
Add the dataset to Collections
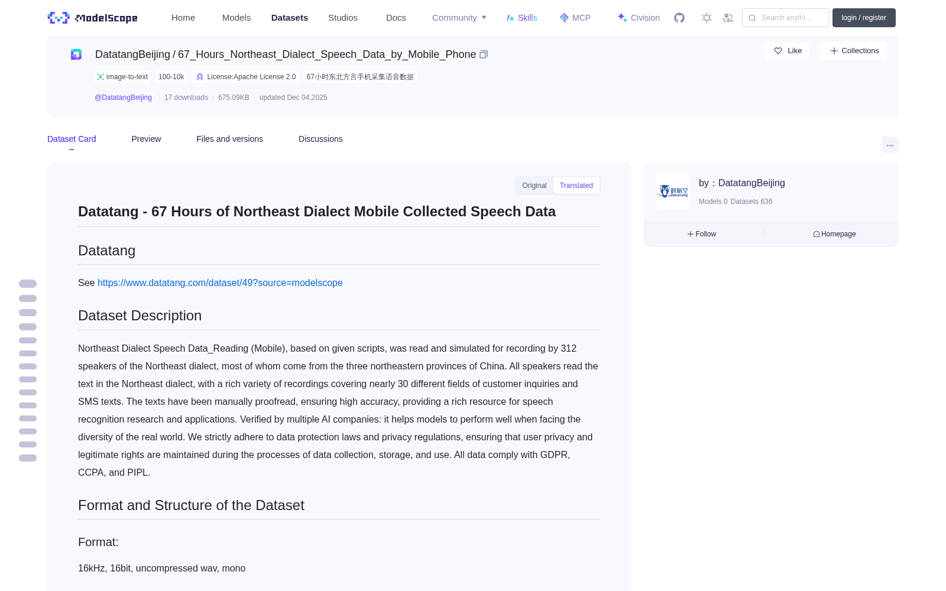tap(854, 51)
